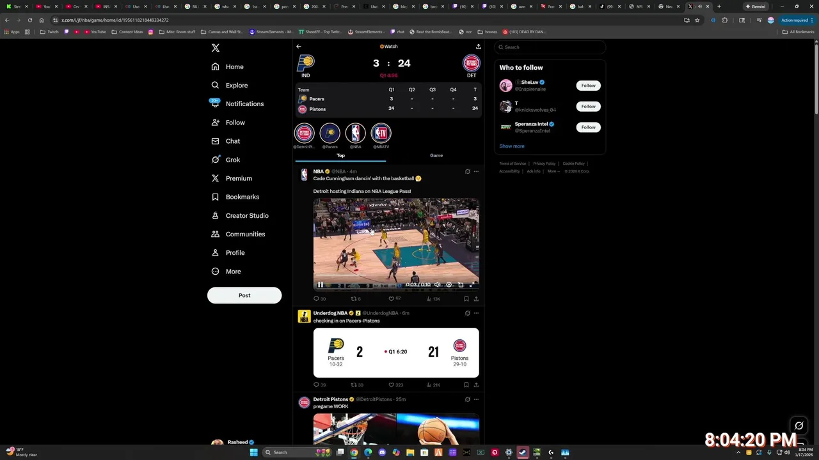Go back using the game header arrow
819x460 pixels.
298,47
